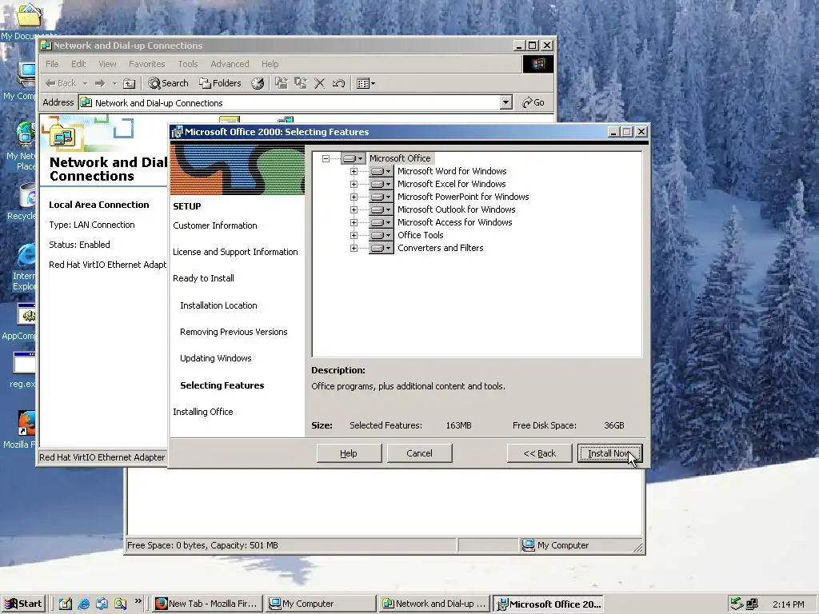Screen dimensions: 819x614
Task: Click the Up folder icon in toolbar
Action: click(129, 83)
